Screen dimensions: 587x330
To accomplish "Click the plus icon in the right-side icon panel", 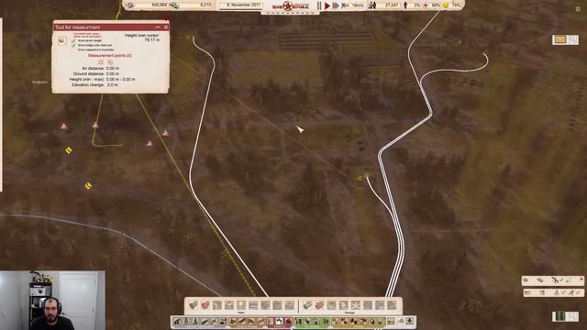I will (x=581, y=280).
